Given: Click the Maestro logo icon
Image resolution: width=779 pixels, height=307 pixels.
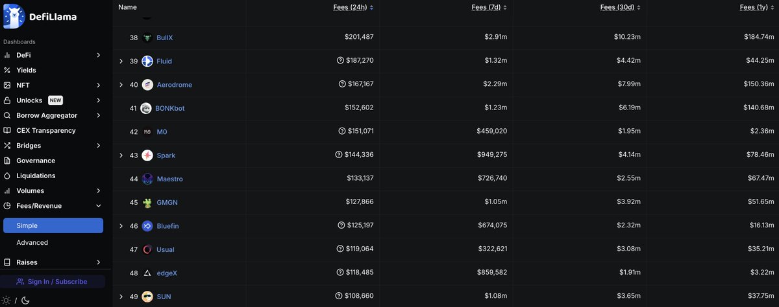Looking at the screenshot, I should (x=147, y=179).
